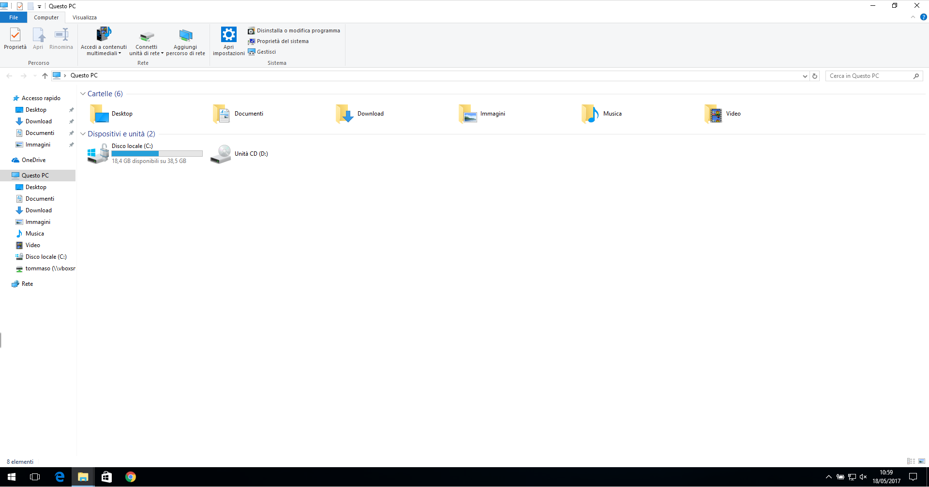
Task: Collapse the Dispositivi e unità group
Action: (x=83, y=134)
